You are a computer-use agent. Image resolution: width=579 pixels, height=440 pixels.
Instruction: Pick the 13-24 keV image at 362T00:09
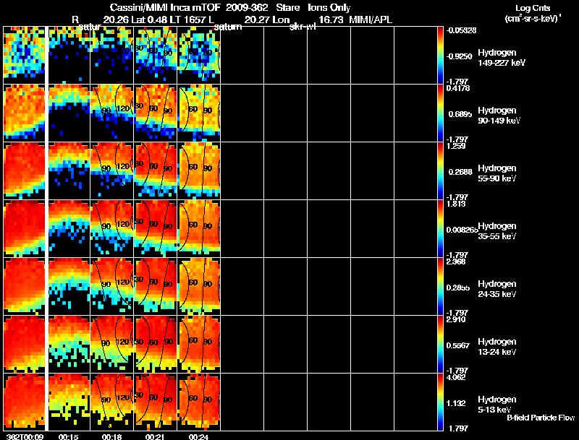[24, 344]
